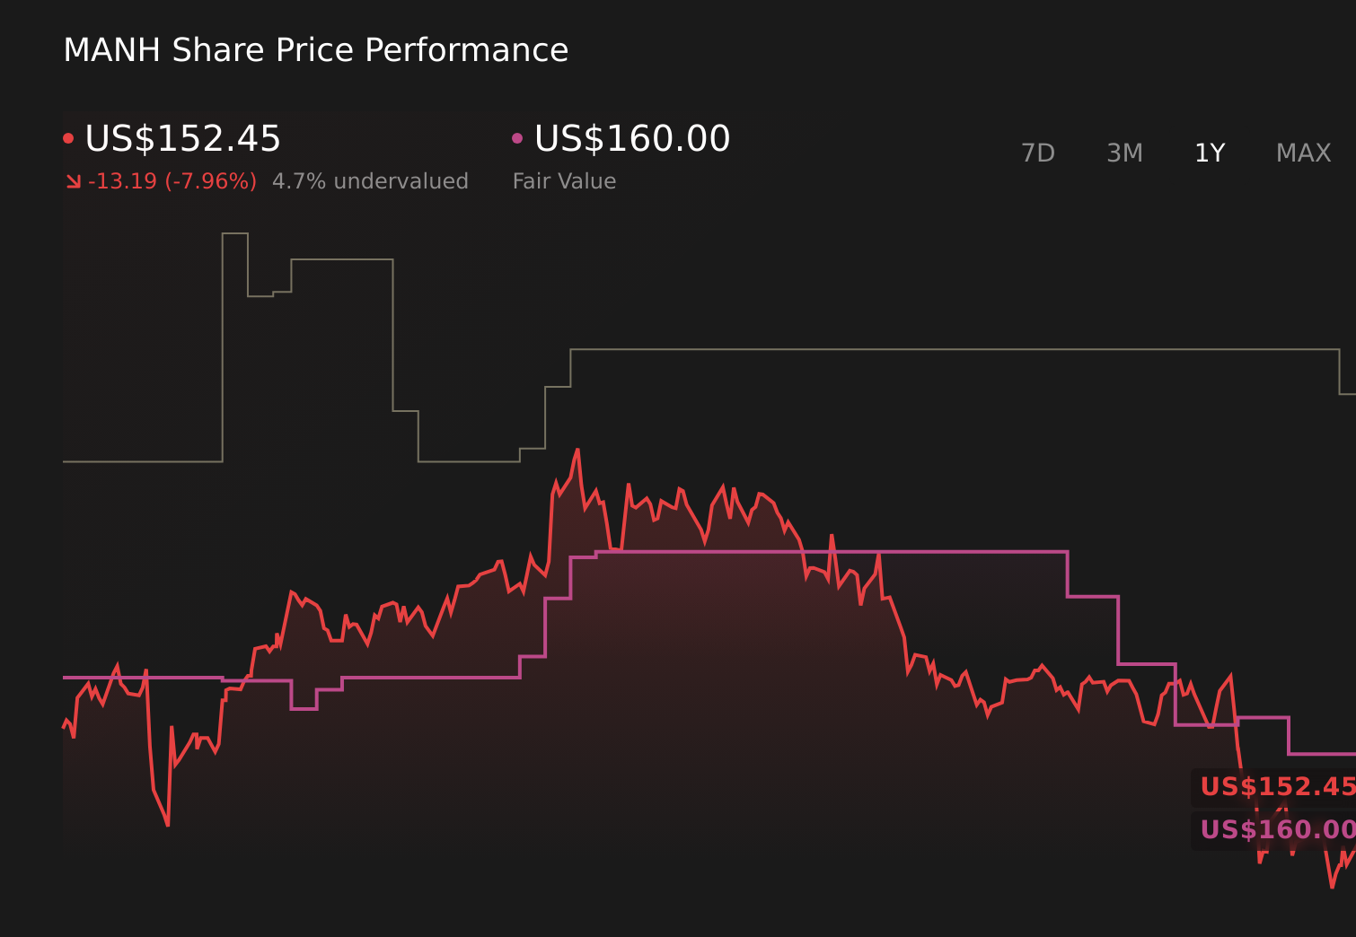Select the 3M time range
The image size is (1356, 937).
pyautogui.click(x=1123, y=153)
